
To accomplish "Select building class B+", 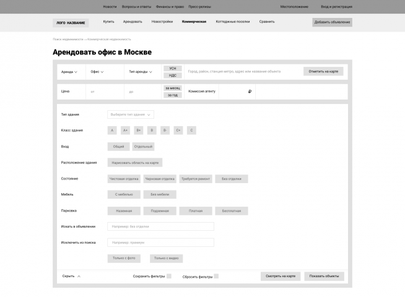I will [139, 131].
